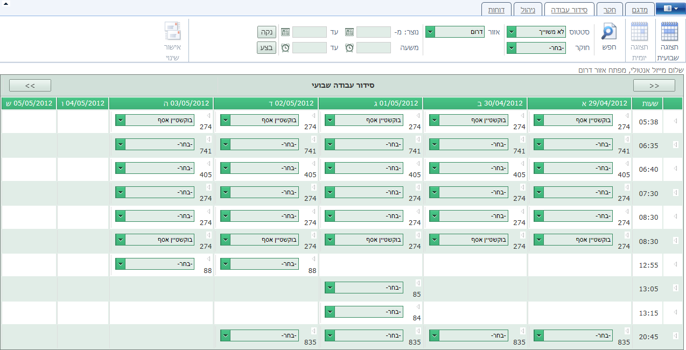
Task: Click the small arrow beside the 13:05 hour
Action: point(675,288)
